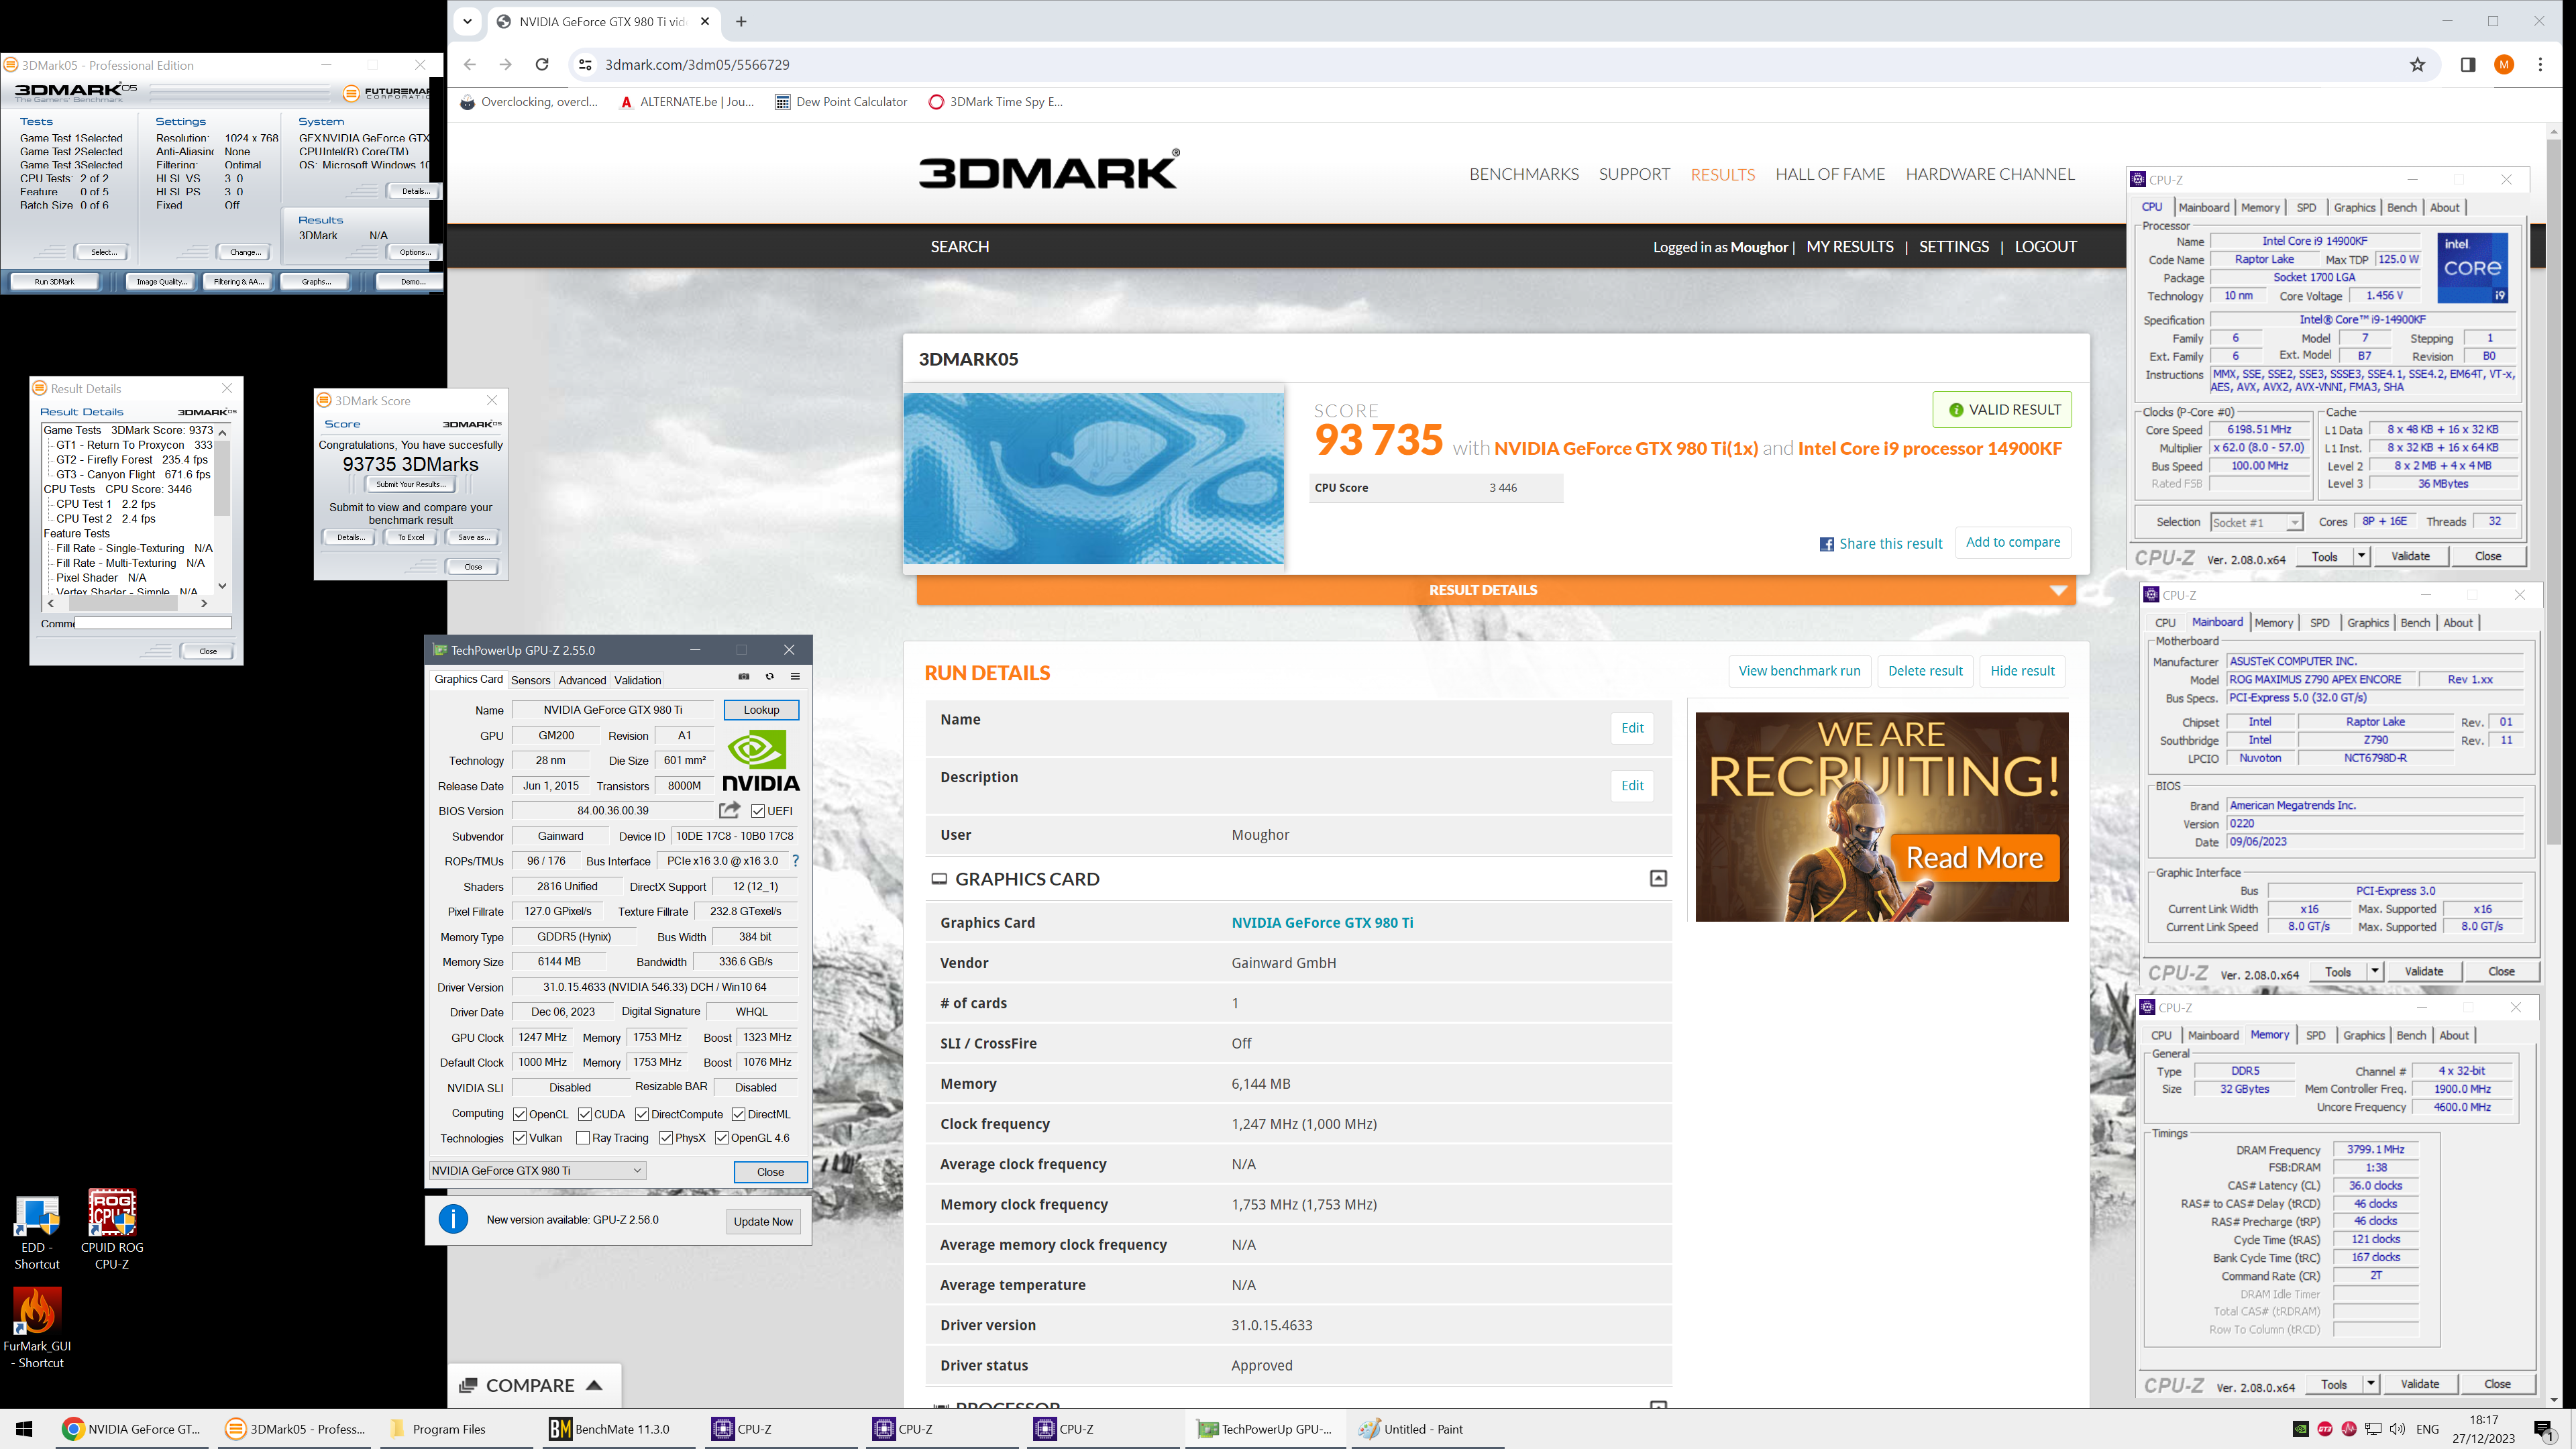2576x1449 pixels.
Task: Open the Socket #1 selection dropdown in CPU-Z
Action: [x=2256, y=522]
